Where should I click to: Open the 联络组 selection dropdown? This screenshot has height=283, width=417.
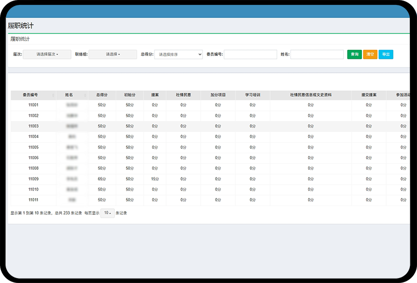click(x=113, y=54)
